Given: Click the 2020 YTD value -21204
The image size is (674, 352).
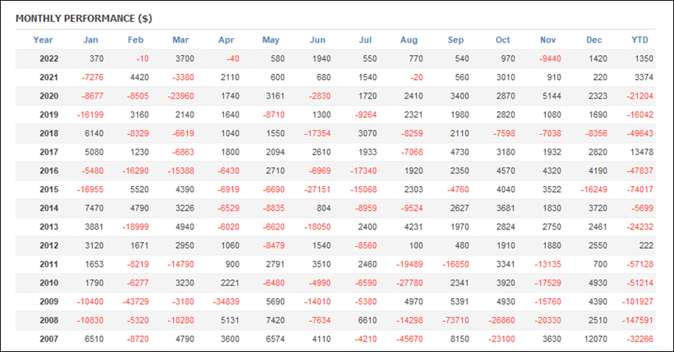Looking at the screenshot, I should click(x=640, y=96).
